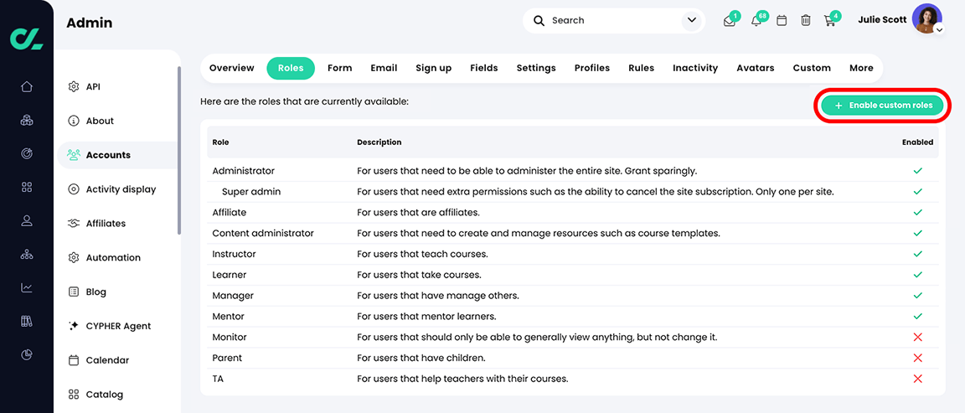Click the Enabled column header
965x413 pixels.
(x=917, y=142)
